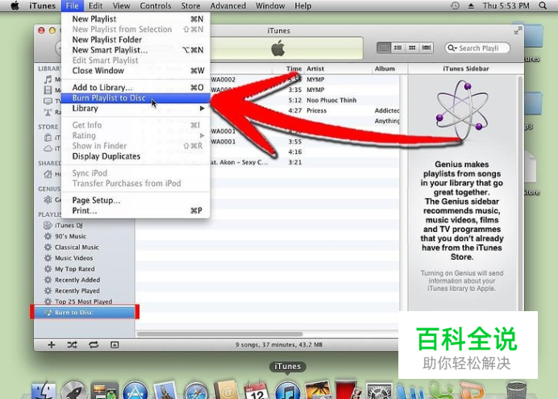Screen dimensions: 558x399
Task: Show or hide the artwork viewer
Action: [x=115, y=345]
